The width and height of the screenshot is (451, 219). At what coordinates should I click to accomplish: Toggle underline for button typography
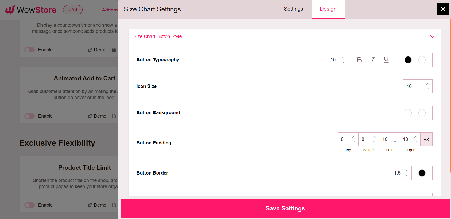tap(386, 60)
